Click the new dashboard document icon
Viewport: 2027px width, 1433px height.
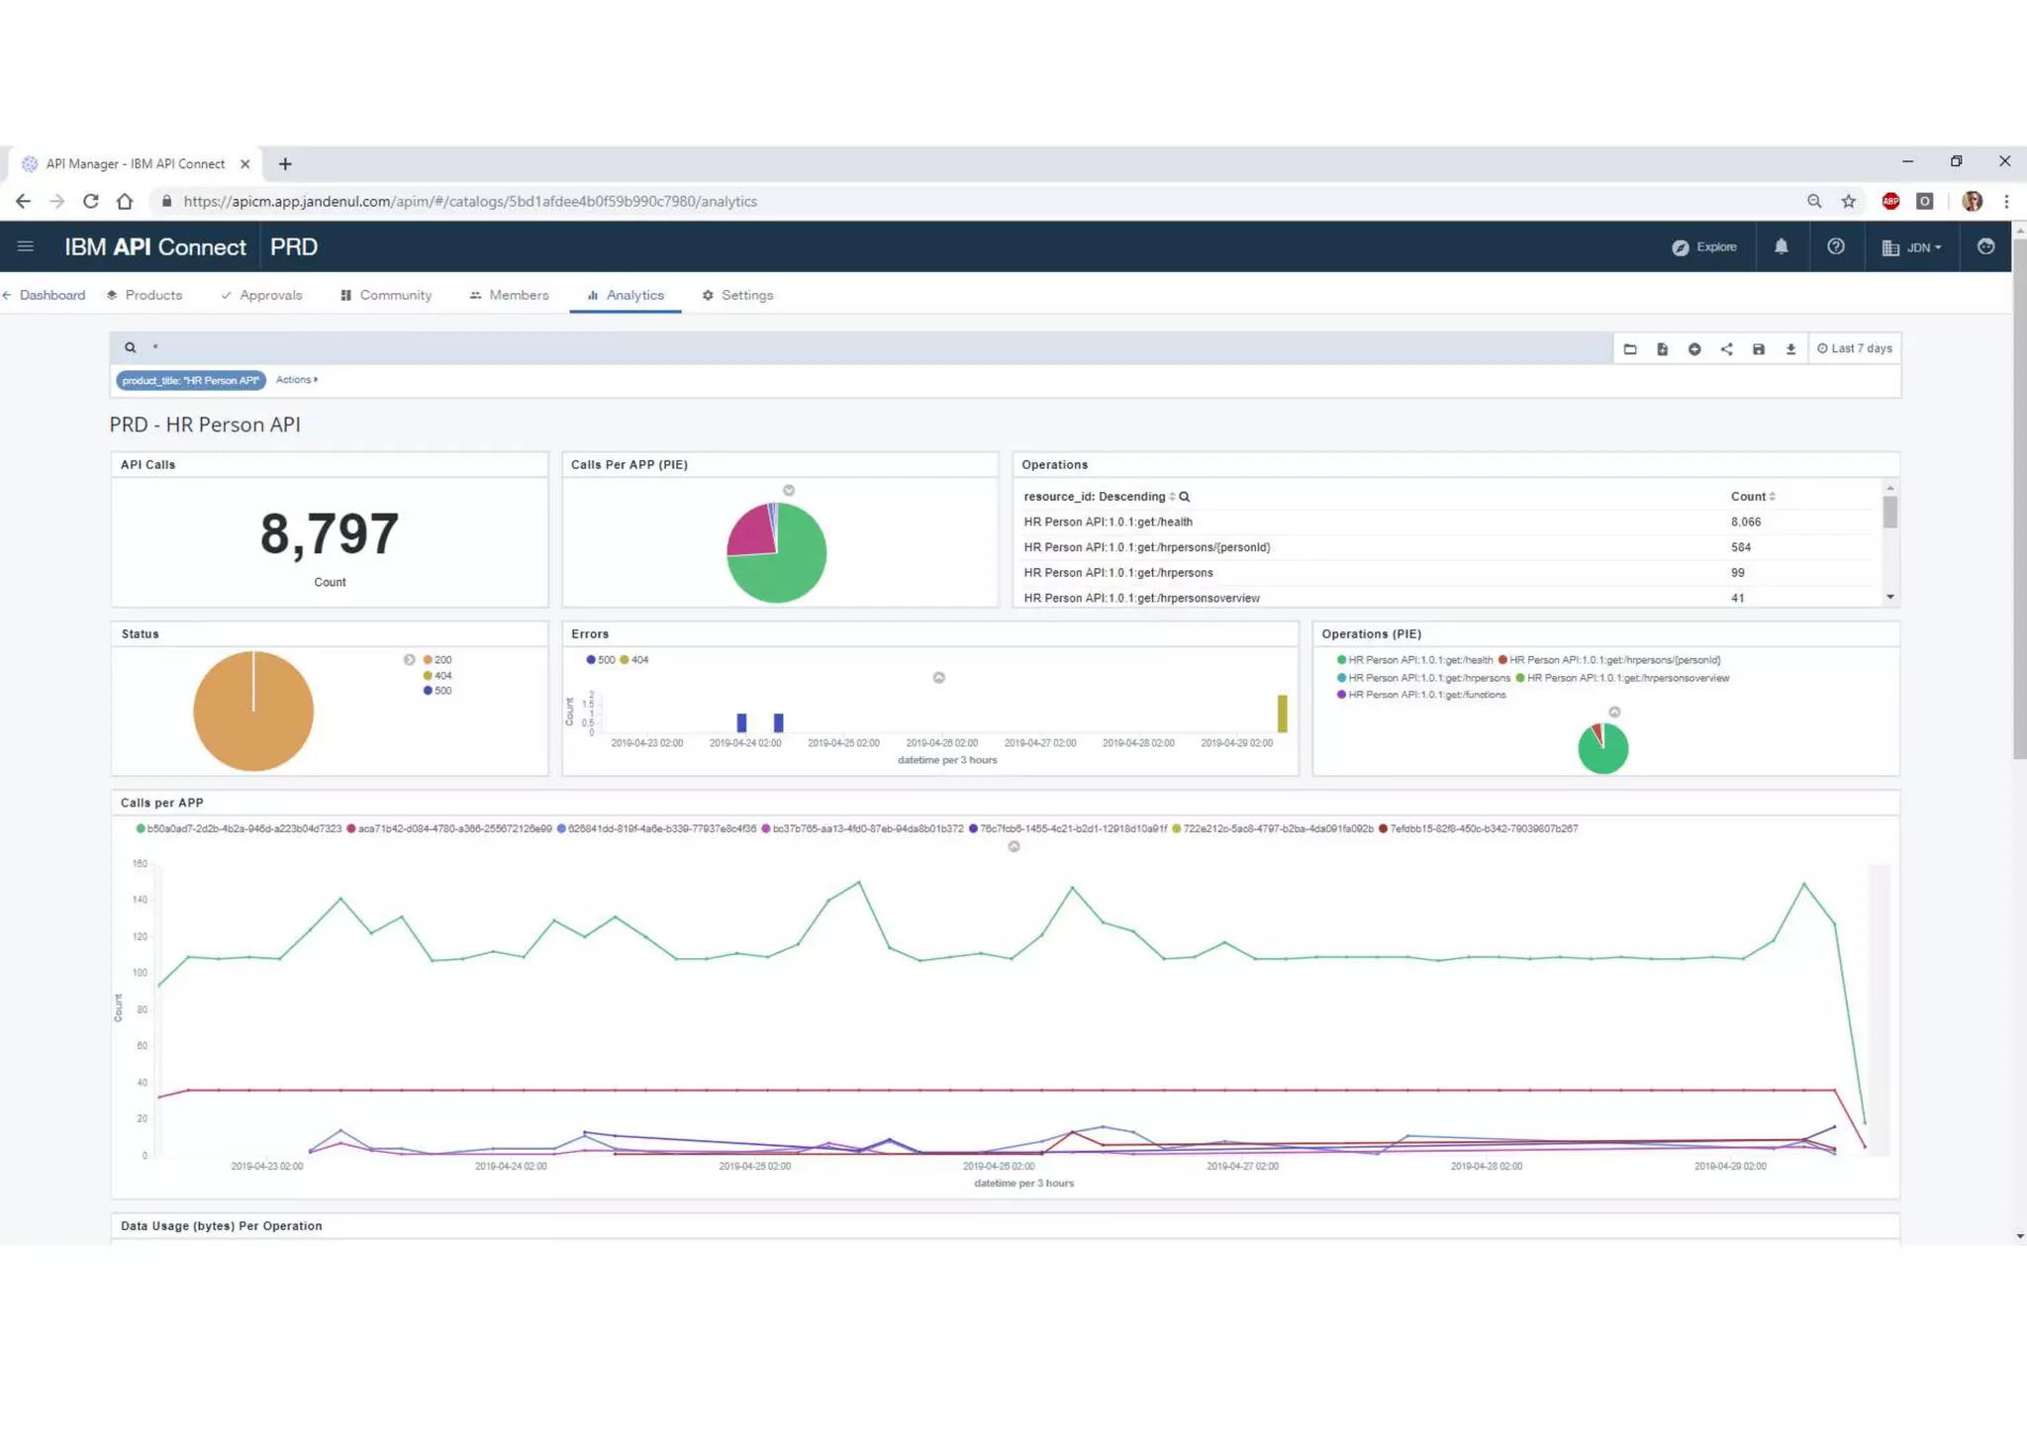(1662, 348)
